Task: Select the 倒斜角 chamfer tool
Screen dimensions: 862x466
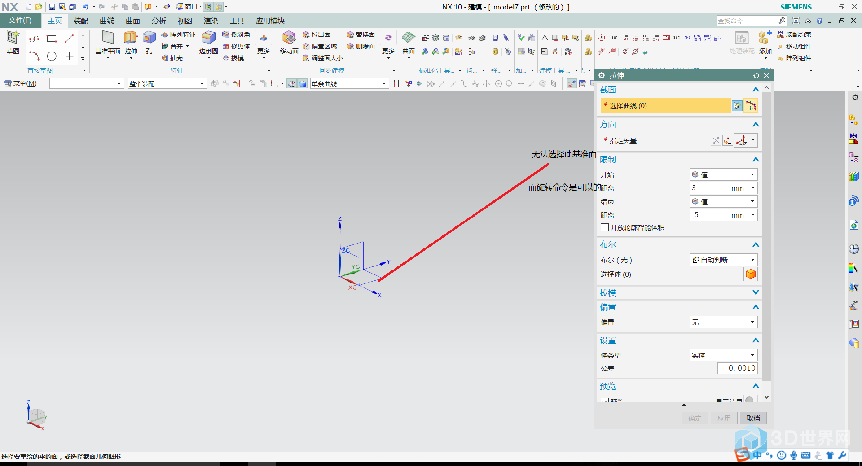Action: 236,35
